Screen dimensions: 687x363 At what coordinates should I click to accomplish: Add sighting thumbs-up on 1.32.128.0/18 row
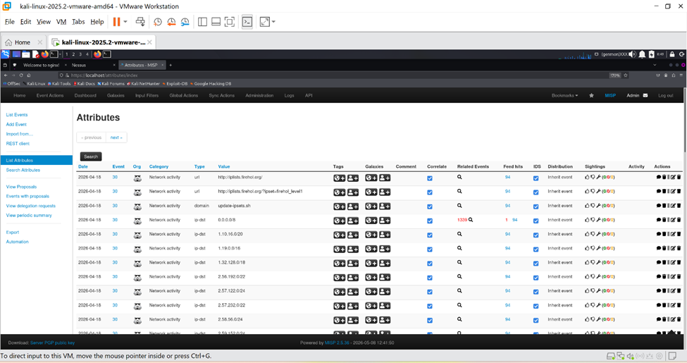587,262
